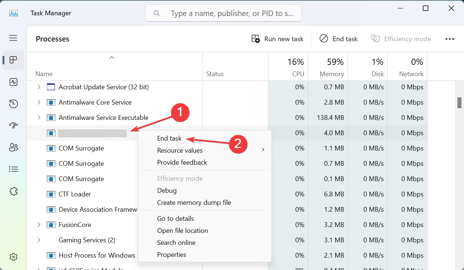Sort by Name column header

[44, 74]
